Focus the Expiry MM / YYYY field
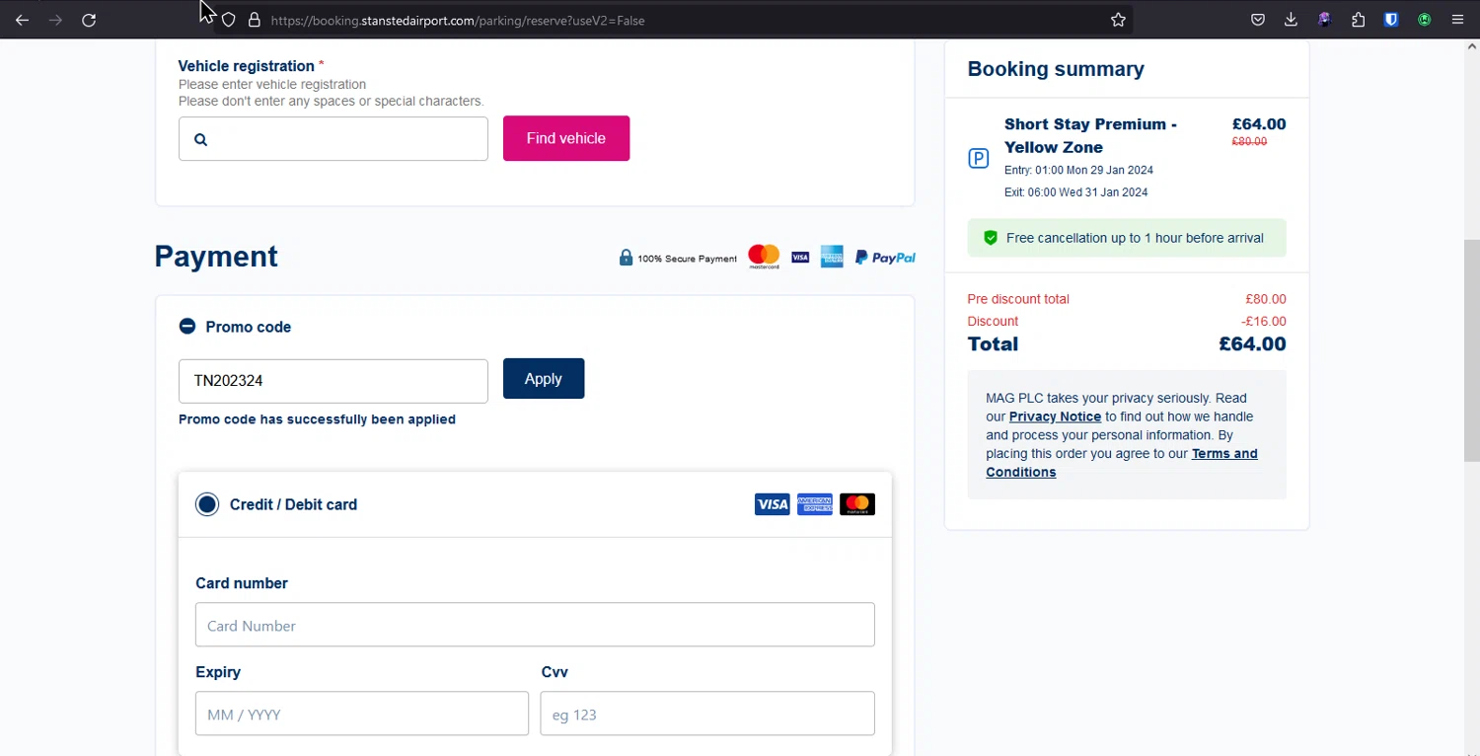This screenshot has width=1480, height=756. pyautogui.click(x=362, y=714)
